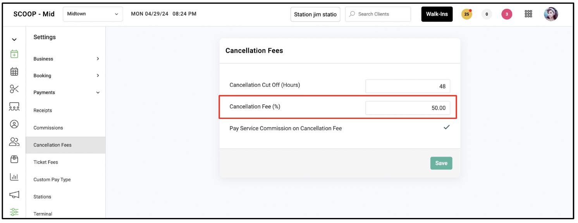Screen dimensions: 578x223
Task: Expand the Booking settings section
Action: coord(67,76)
